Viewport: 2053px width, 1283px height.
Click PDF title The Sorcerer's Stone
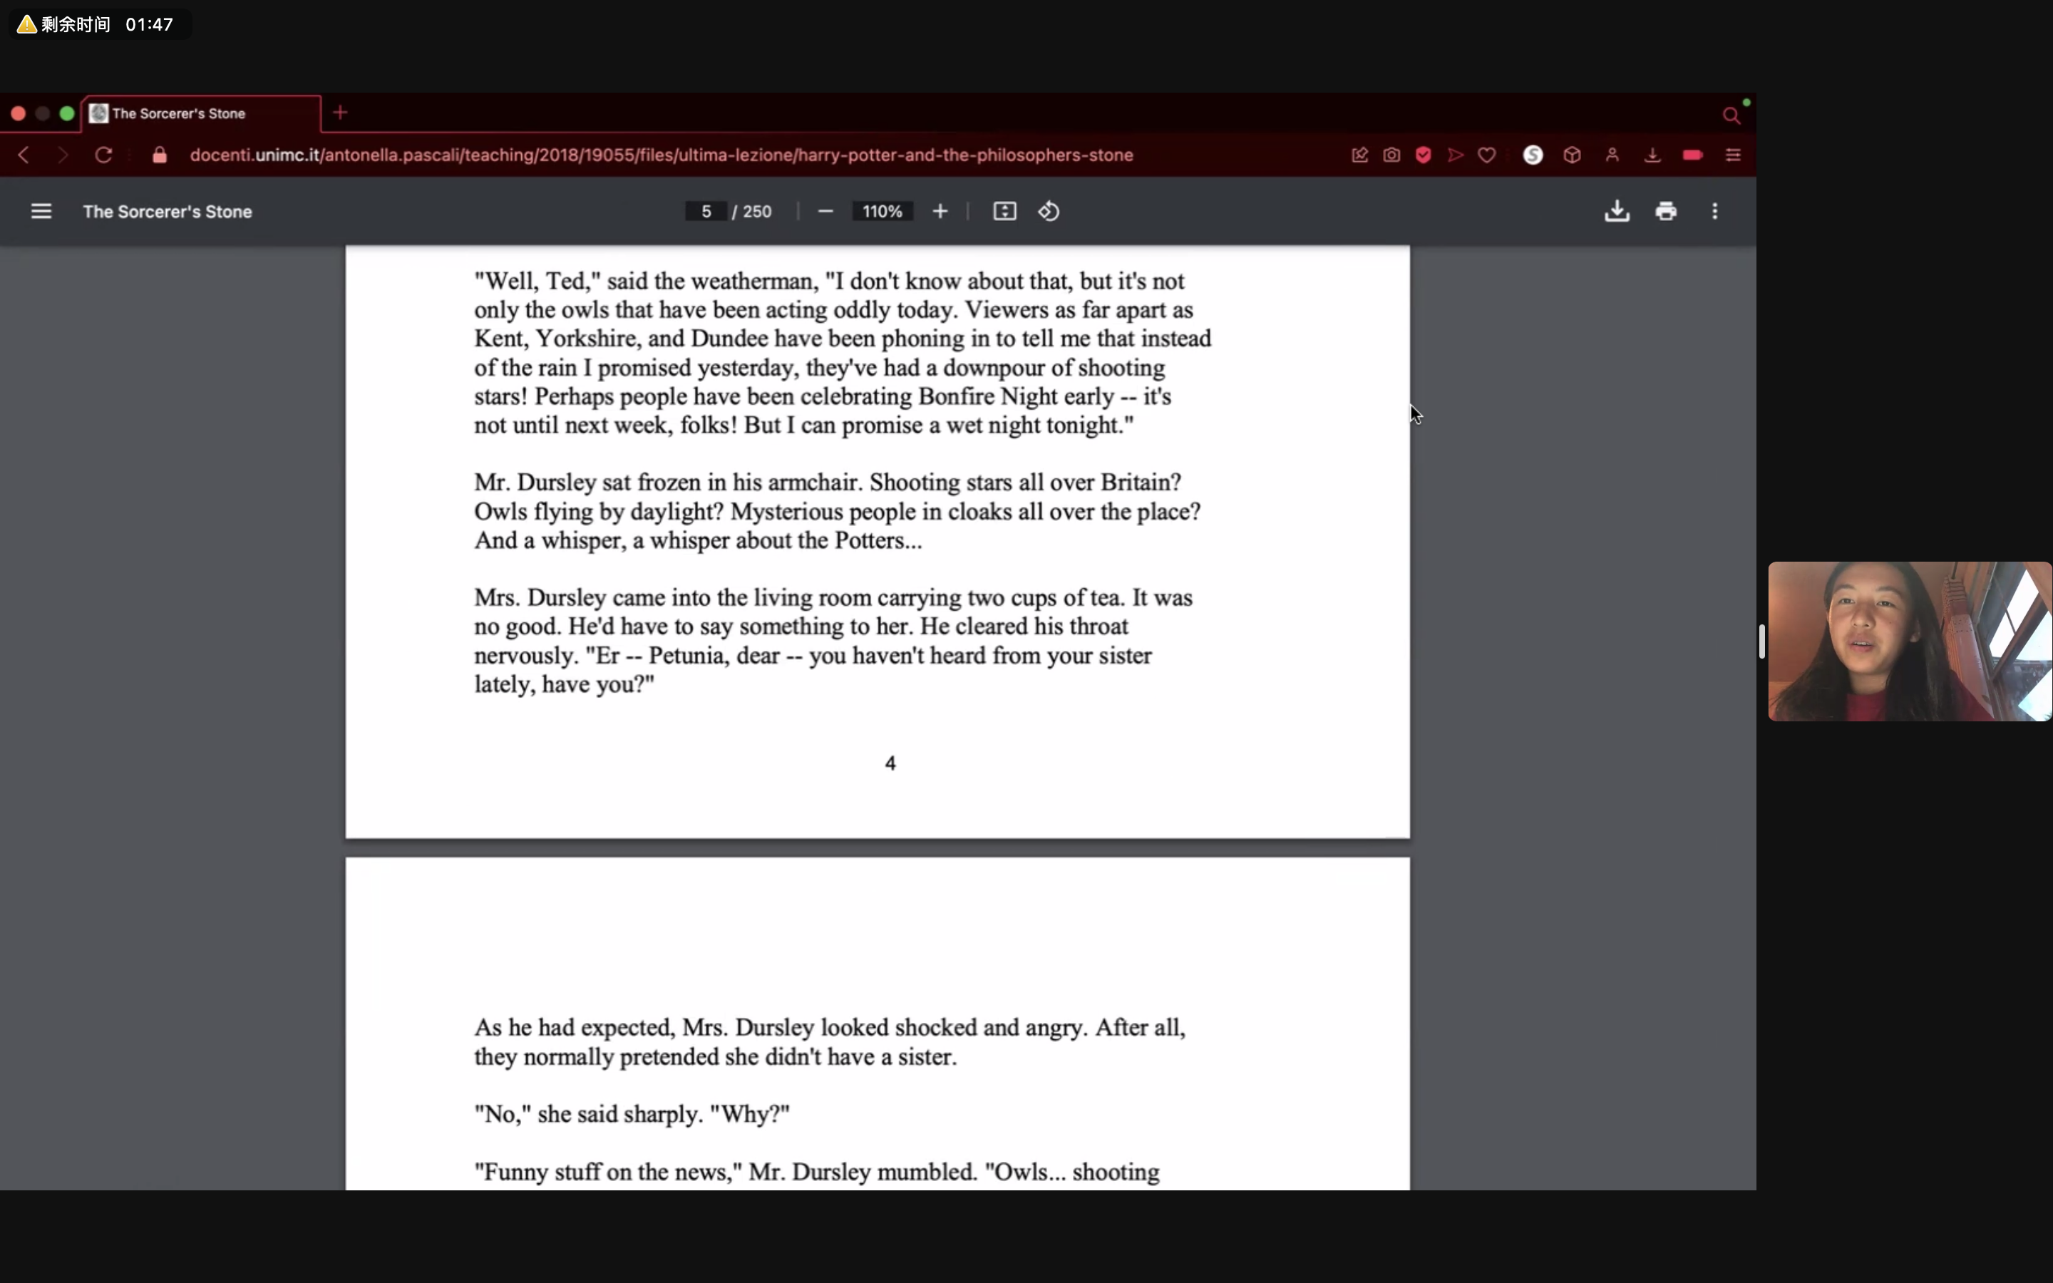pyautogui.click(x=167, y=211)
